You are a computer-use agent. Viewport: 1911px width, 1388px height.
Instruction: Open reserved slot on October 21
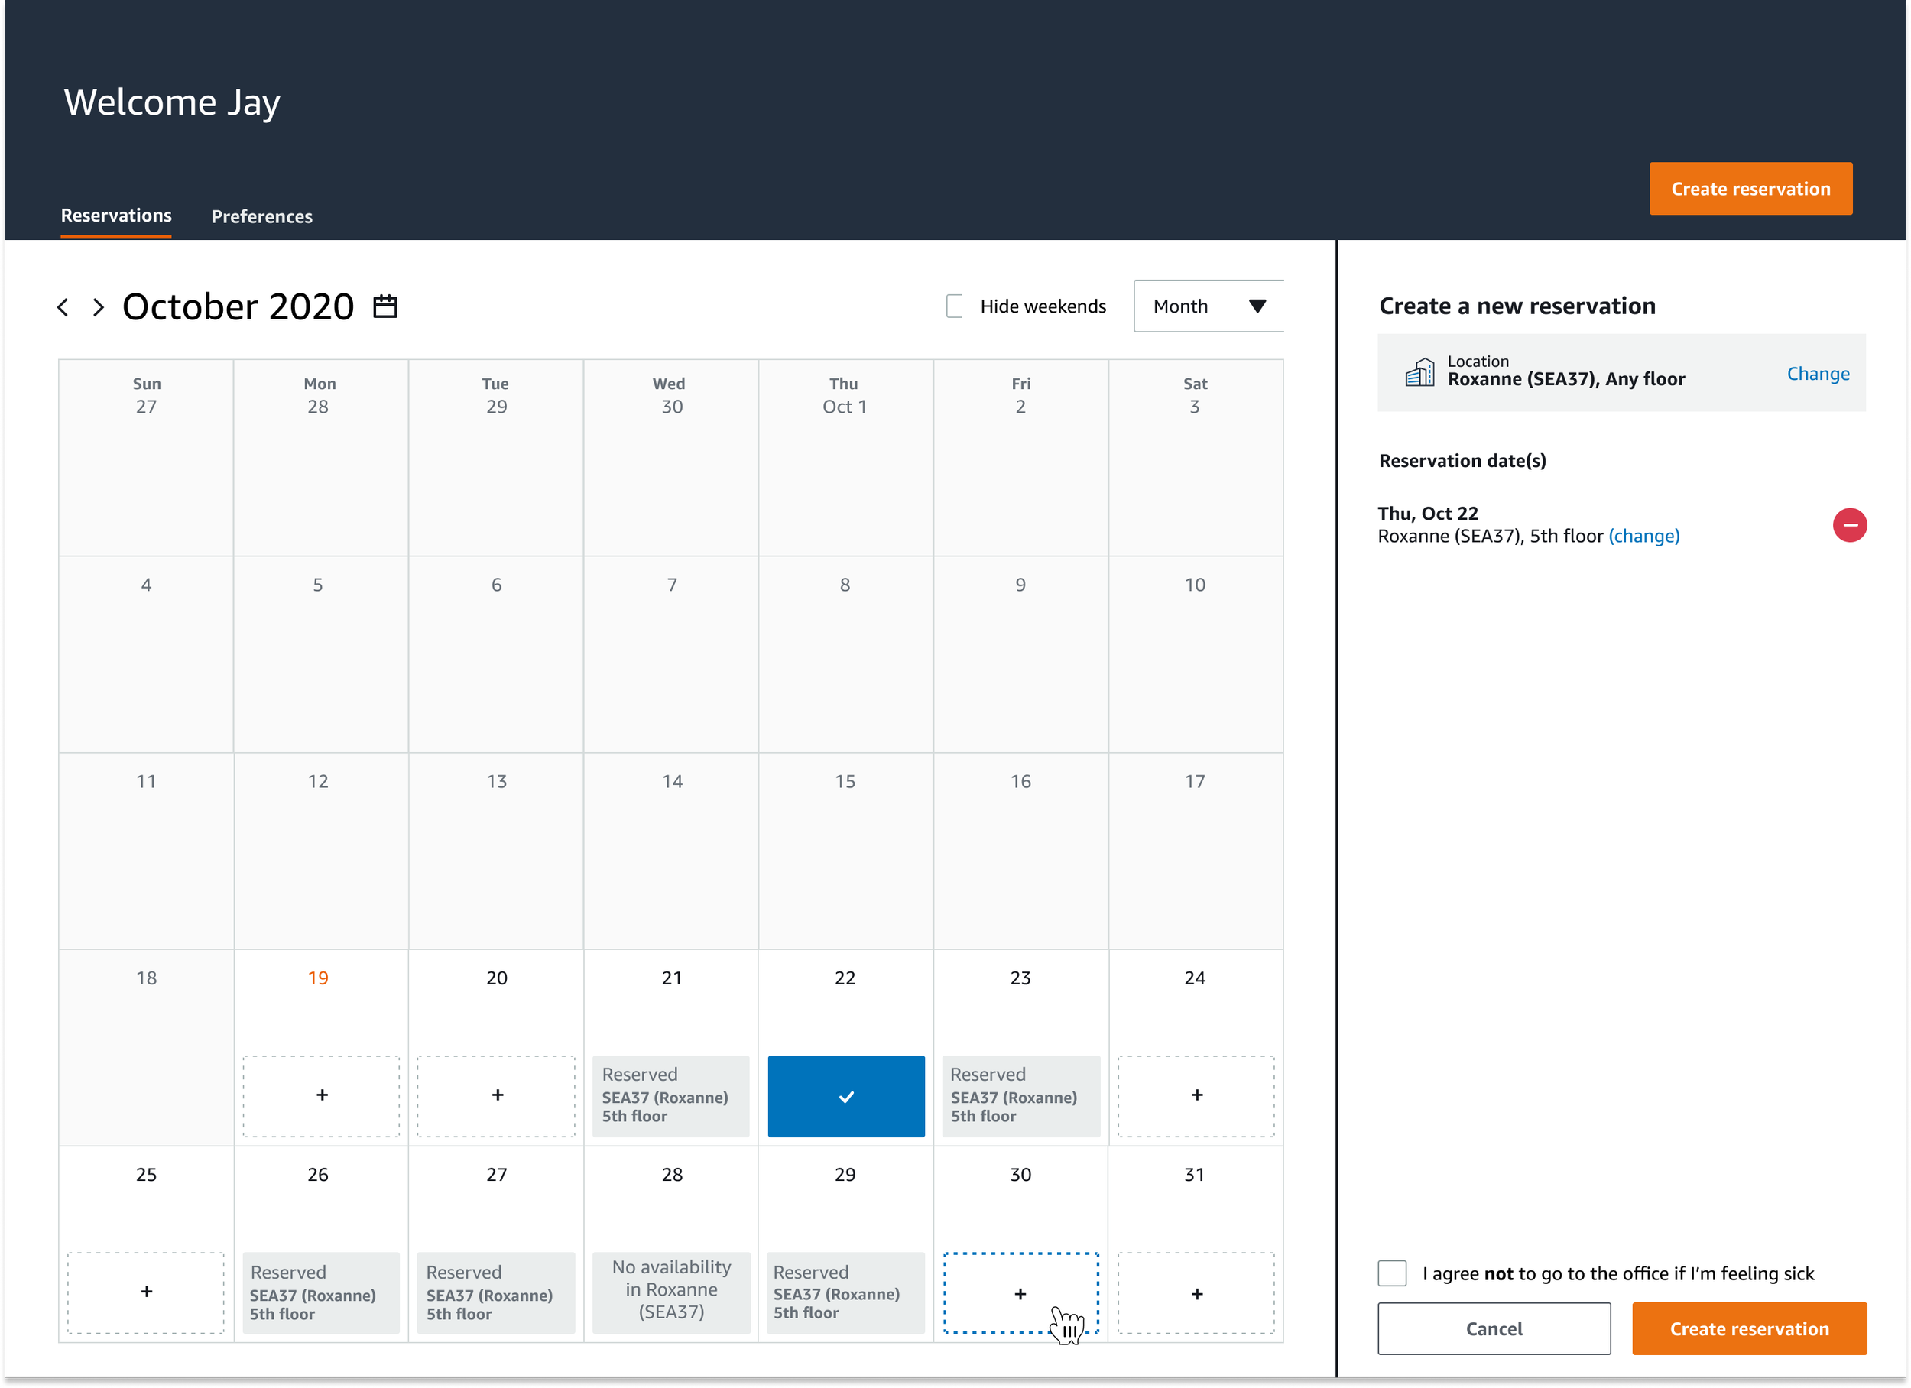click(670, 1095)
